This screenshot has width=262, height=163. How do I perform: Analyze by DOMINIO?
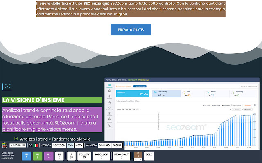(104, 145)
